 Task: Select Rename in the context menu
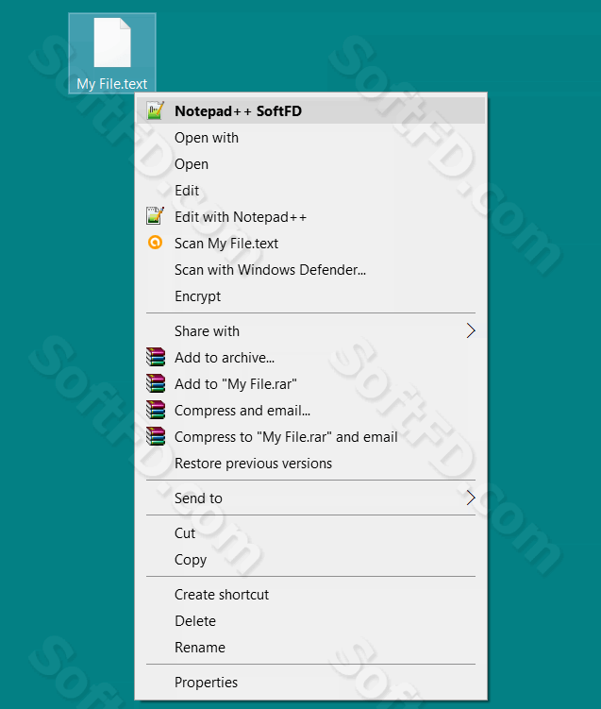[311, 647]
